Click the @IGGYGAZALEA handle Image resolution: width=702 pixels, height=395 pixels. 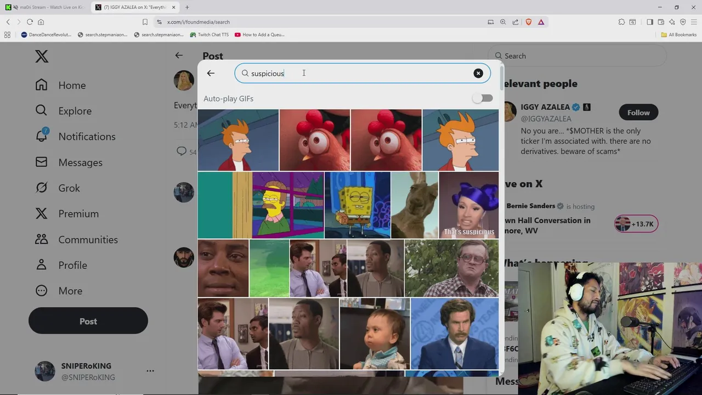pyautogui.click(x=546, y=119)
